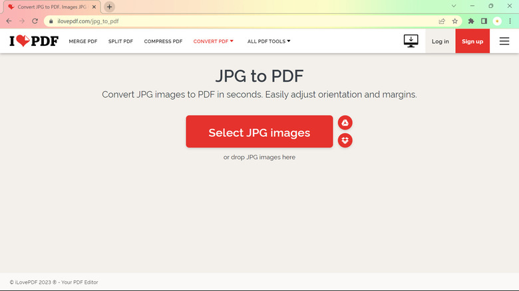The height and width of the screenshot is (291, 519).
Task: Upload from Google Drive icon
Action: pos(345,123)
